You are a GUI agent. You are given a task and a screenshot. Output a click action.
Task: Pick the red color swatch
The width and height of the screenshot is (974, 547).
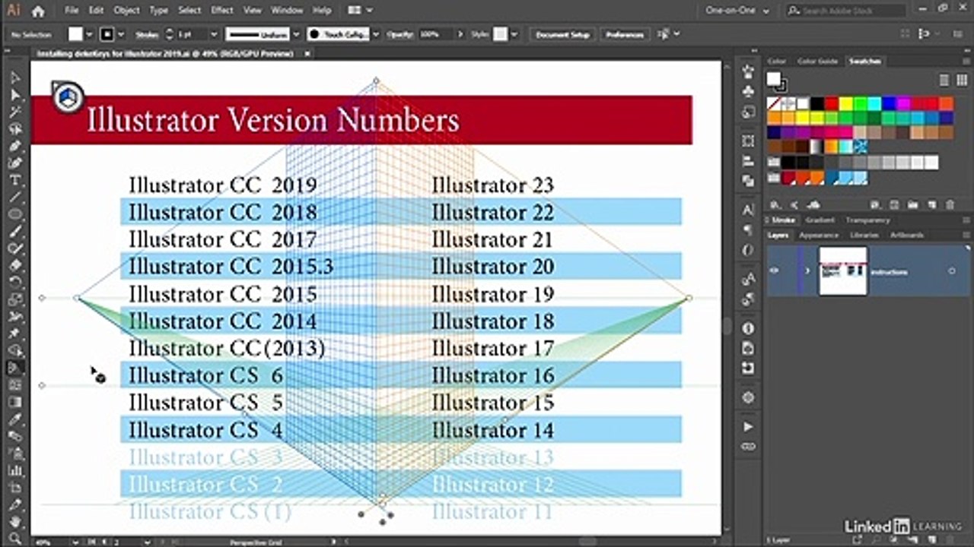[x=832, y=103]
